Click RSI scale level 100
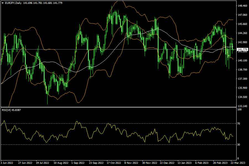Image resolution: width=249 pixels, height=166 pixels. tap(239, 110)
